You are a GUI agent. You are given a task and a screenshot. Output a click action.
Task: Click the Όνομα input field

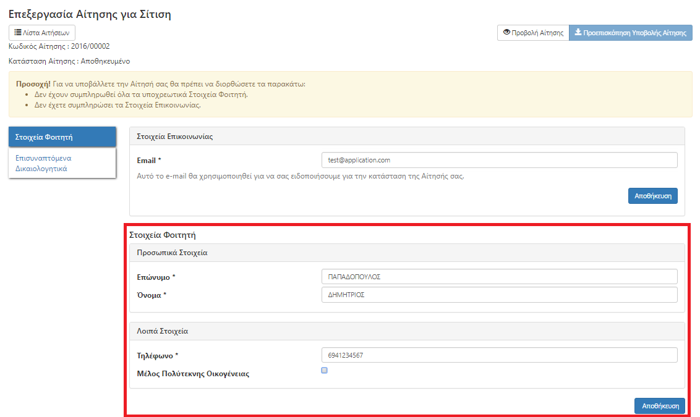pyautogui.click(x=499, y=295)
